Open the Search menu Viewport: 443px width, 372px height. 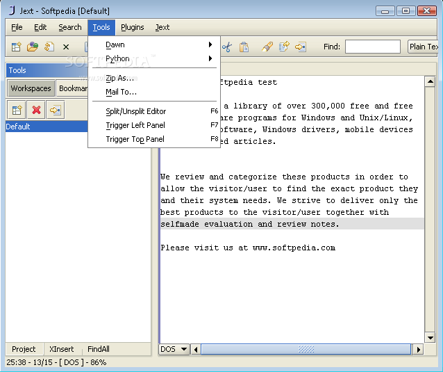click(70, 27)
